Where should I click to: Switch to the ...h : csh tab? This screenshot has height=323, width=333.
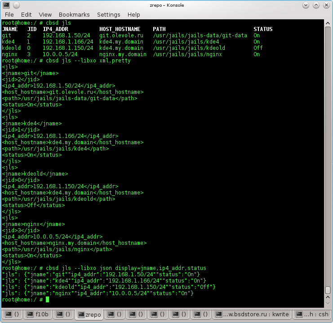[x=312, y=314]
